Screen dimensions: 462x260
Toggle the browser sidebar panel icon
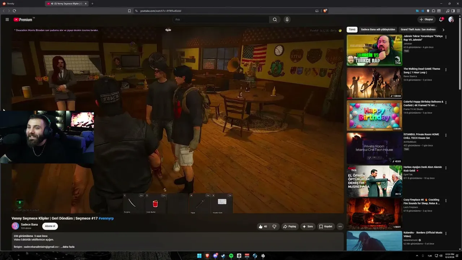pyautogui.click(x=453, y=11)
